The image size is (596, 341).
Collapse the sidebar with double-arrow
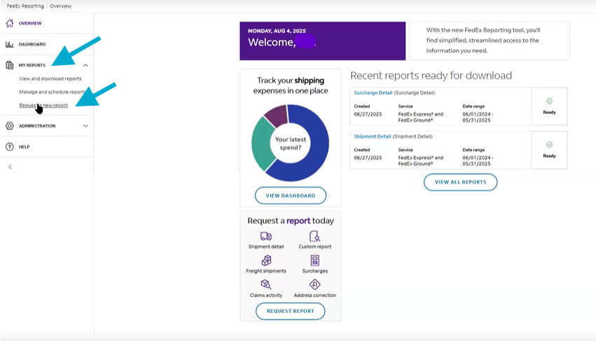[x=10, y=167]
